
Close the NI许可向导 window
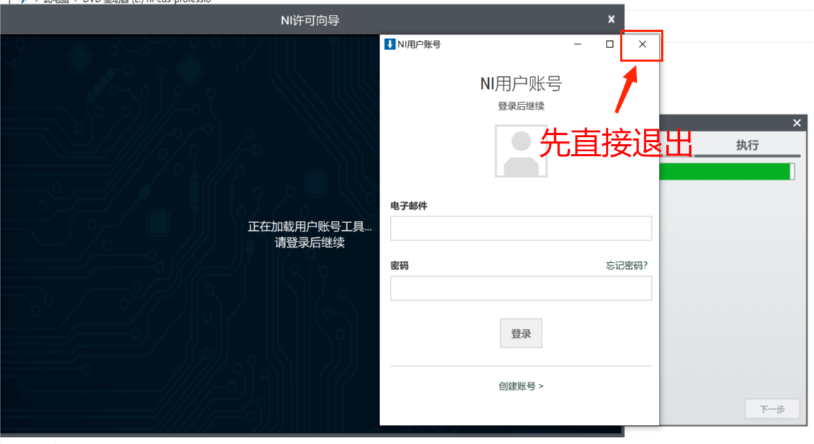pos(611,20)
